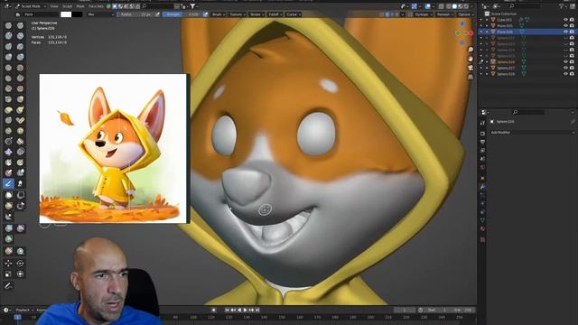The height and width of the screenshot is (325, 578).
Task: Select the Move transform tool
Action: (x=8, y=263)
